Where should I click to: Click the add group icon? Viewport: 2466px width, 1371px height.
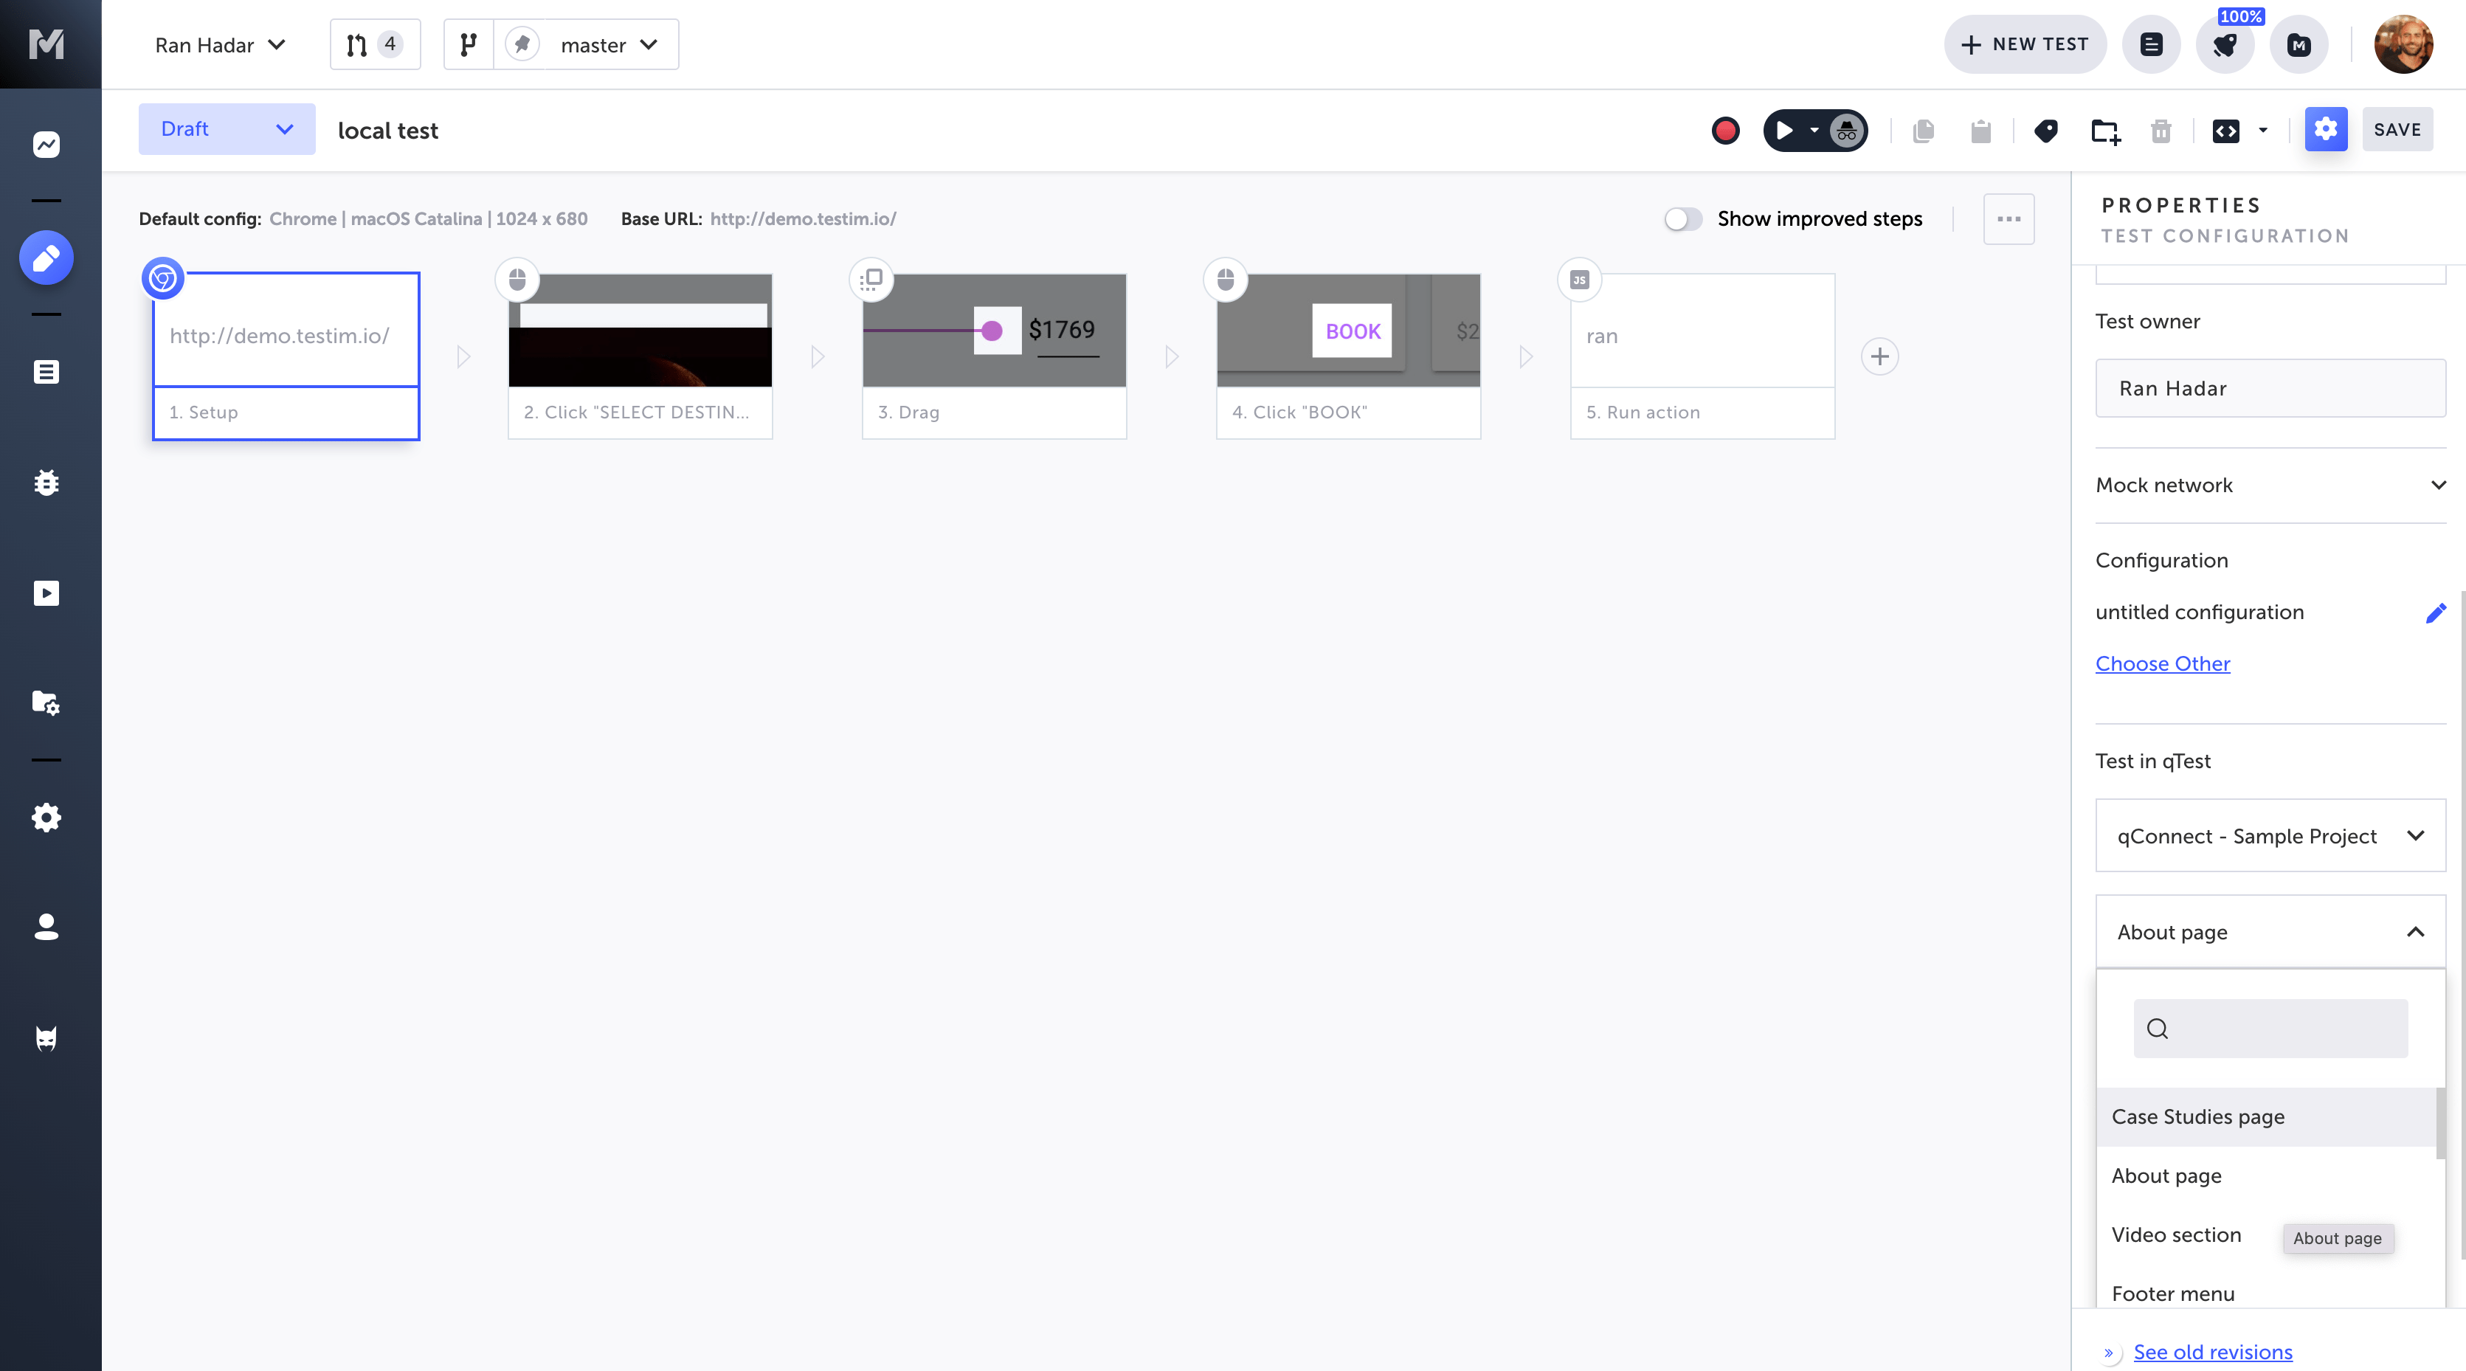(x=2105, y=131)
